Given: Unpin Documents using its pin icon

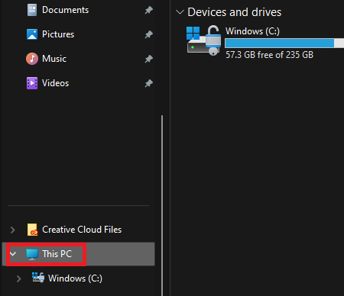Looking at the screenshot, I should tap(149, 10).
